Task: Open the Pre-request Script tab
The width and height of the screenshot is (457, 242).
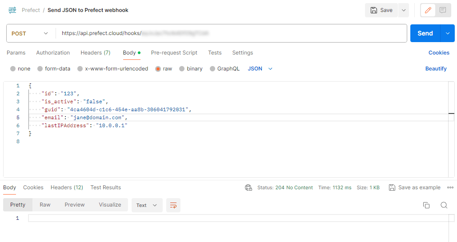Action: [x=174, y=53]
